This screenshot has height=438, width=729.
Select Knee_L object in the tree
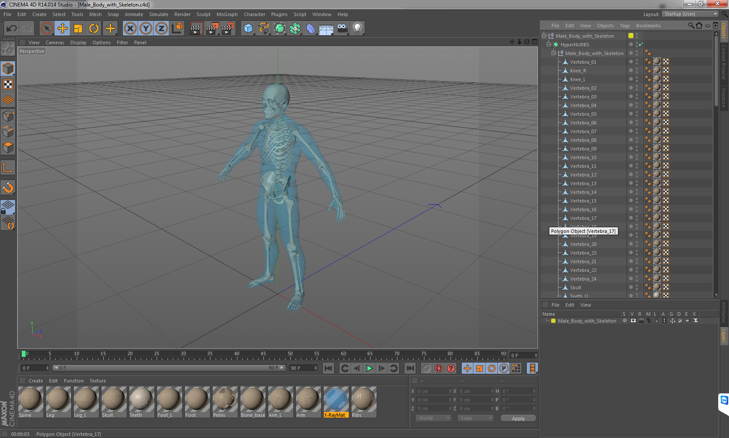[x=578, y=79]
